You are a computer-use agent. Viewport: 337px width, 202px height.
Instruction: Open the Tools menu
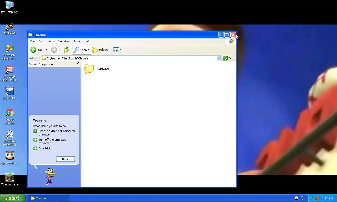(77, 41)
